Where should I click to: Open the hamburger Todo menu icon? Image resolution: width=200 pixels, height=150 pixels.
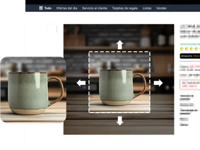pos(41,8)
